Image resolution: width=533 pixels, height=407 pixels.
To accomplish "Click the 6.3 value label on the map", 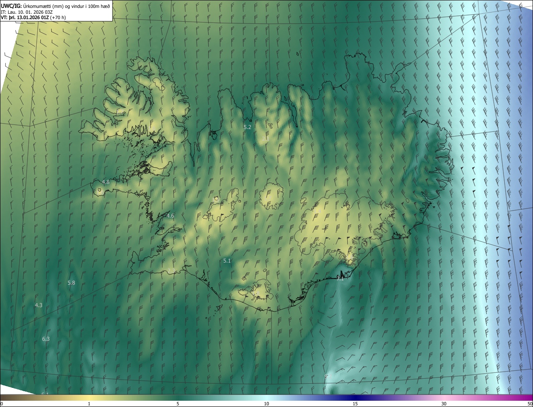I will (46, 339).
